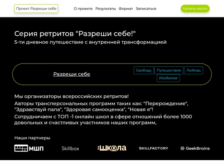
Task: Click the text line starting "Сотрудничаем с ТОП -1"
Action: point(103,120)
